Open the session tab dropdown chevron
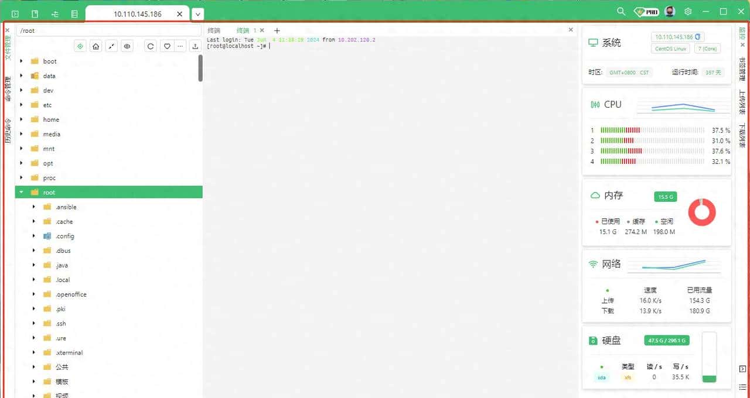This screenshot has height=398, width=750. (198, 14)
